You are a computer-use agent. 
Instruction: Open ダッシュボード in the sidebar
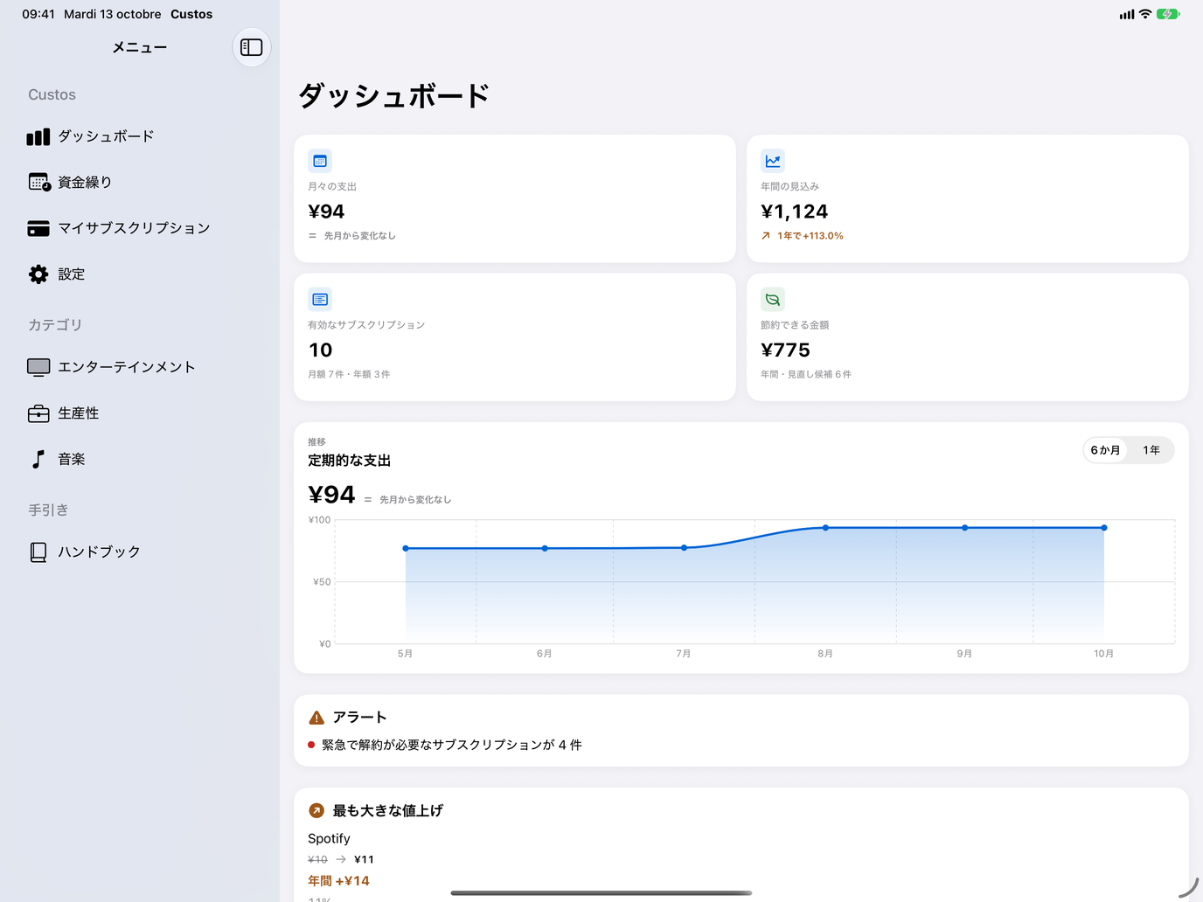coord(140,136)
